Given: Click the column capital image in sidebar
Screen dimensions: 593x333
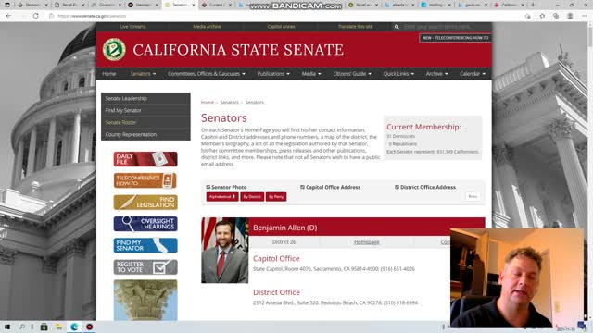Looking at the screenshot, I should click(145, 300).
